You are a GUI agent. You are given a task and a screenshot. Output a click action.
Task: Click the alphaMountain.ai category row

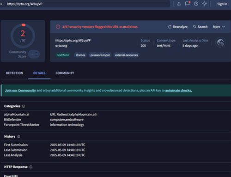coord(50,115)
